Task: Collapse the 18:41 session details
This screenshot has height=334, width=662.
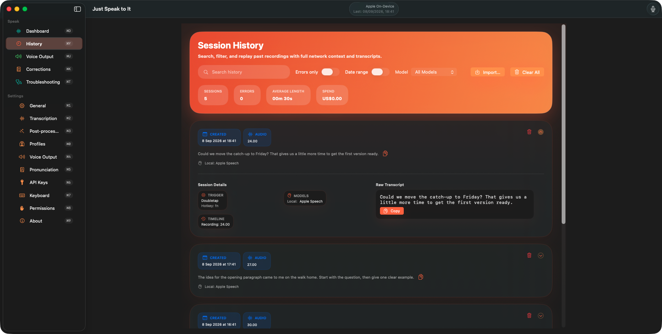Action: (x=541, y=132)
